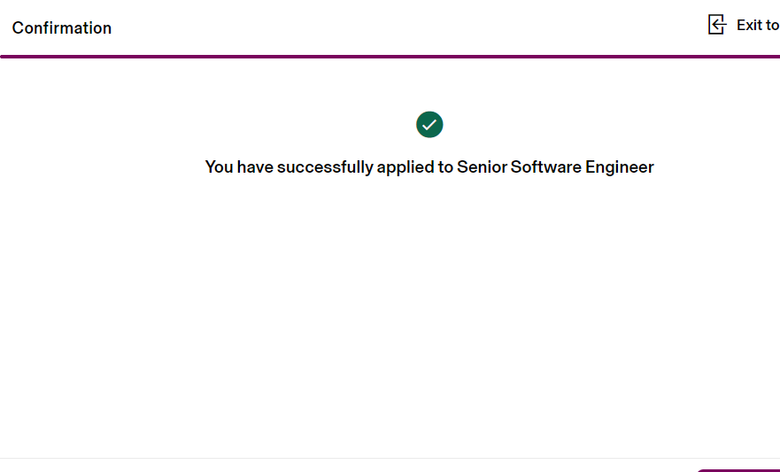
Task: Click the purple progress bar under header
Action: 390,57
